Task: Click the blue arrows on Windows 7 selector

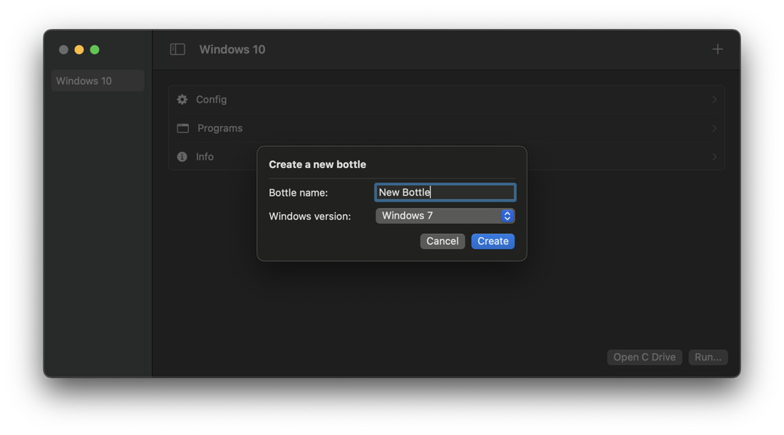Action: (x=507, y=216)
